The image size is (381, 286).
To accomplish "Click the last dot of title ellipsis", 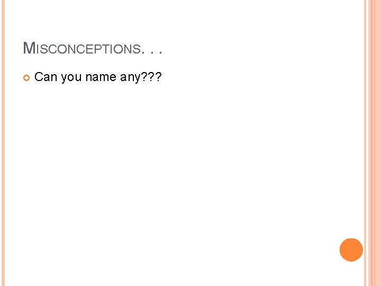I will tap(160, 52).
